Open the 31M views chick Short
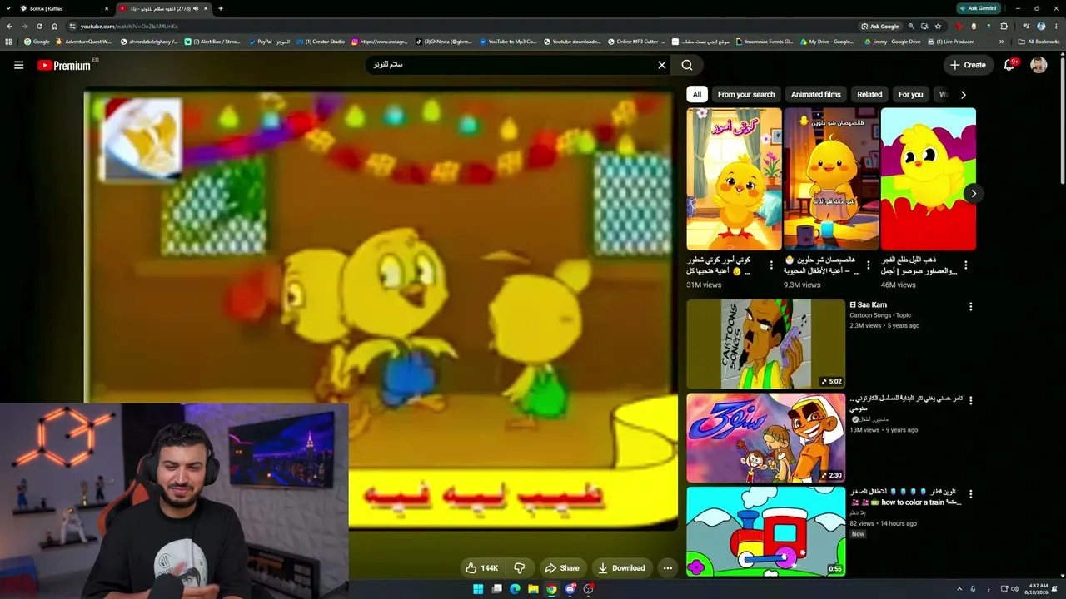This screenshot has height=599, width=1066. click(734, 179)
